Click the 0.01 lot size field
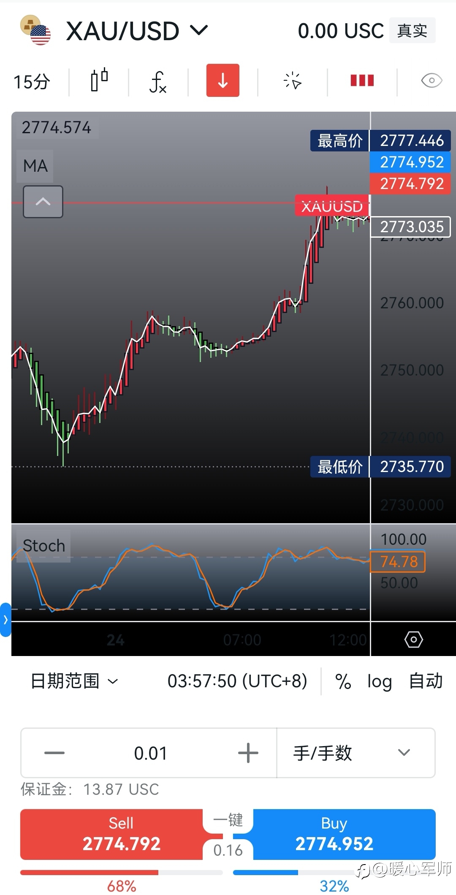 (x=151, y=753)
